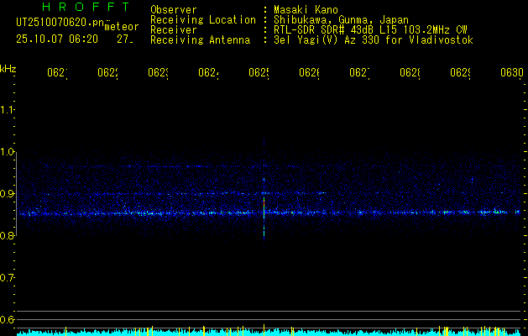Click the 0625 time marker
Viewport: 528px width, 336px height.
(259, 73)
